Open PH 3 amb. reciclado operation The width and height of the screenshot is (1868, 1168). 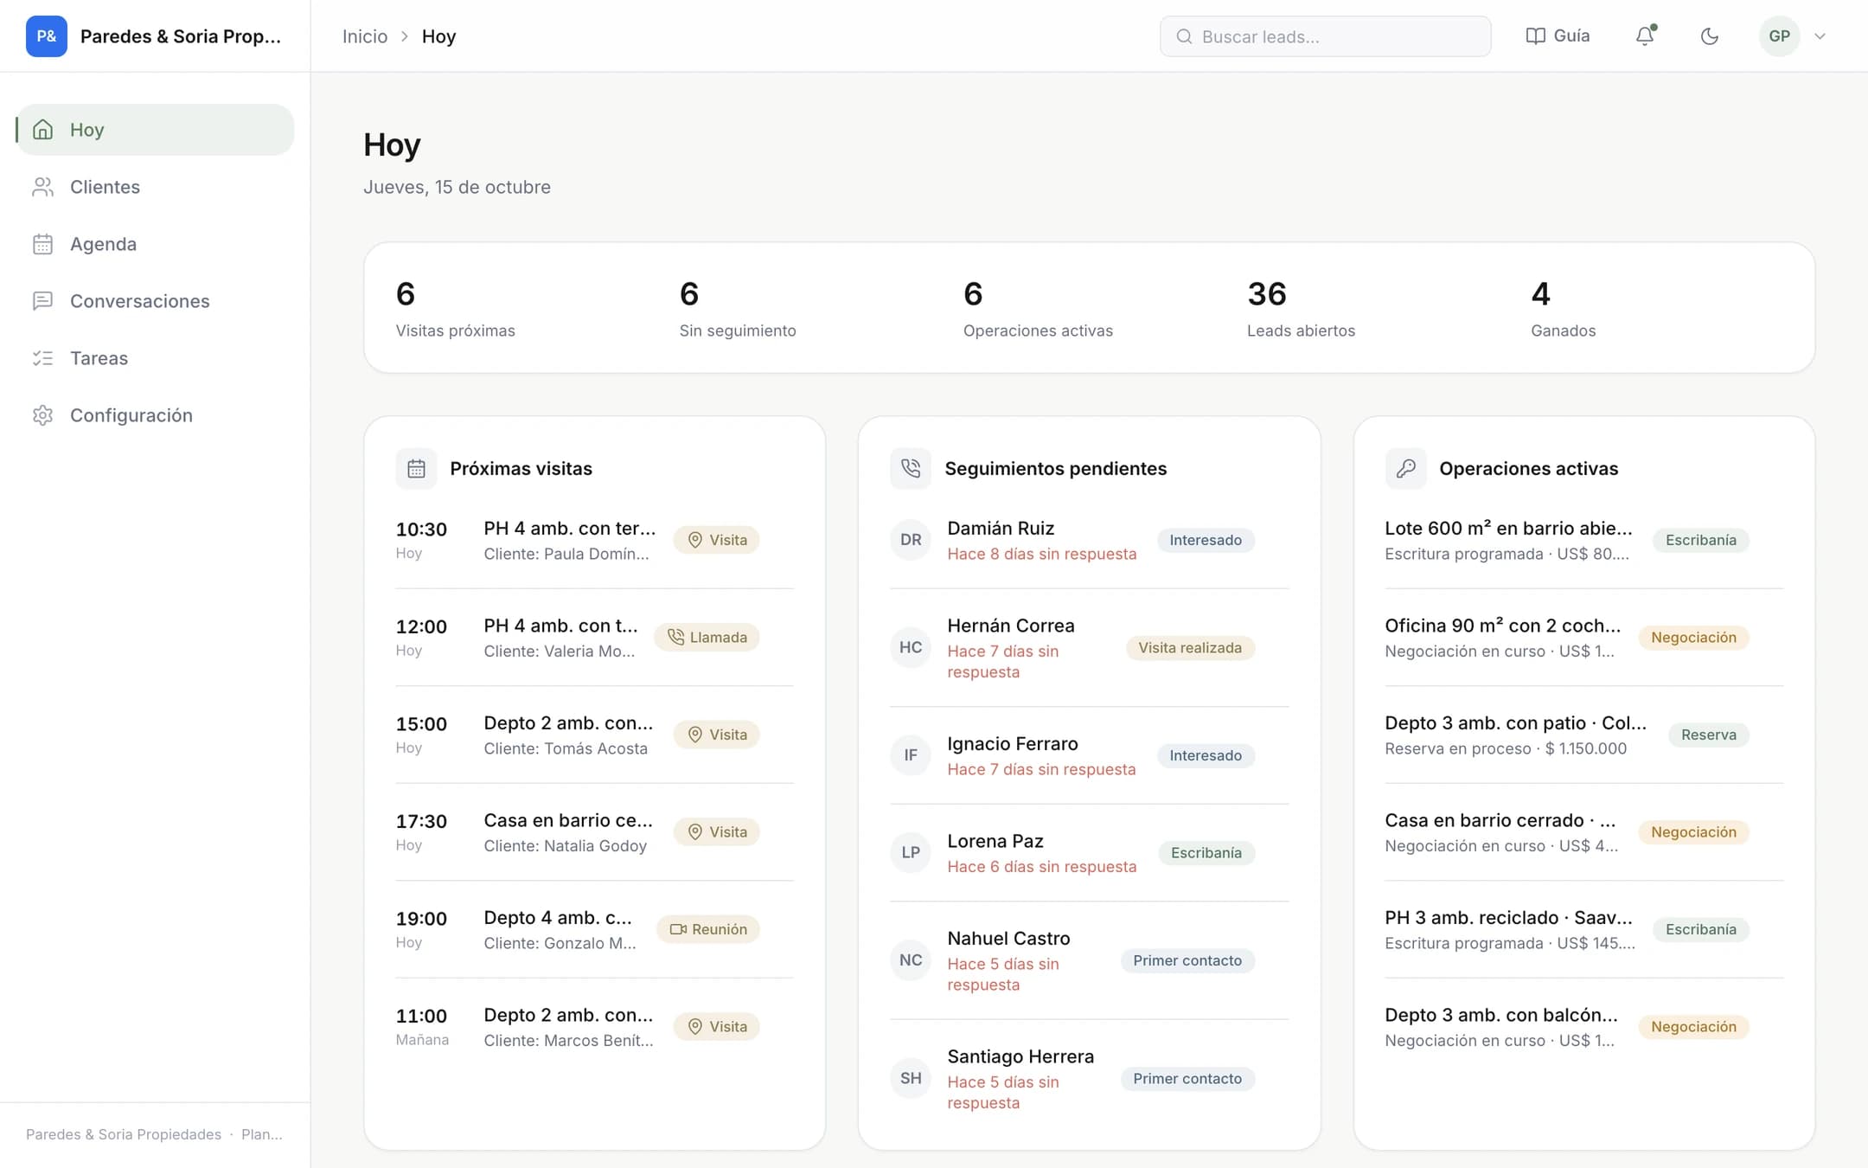coord(1583,929)
